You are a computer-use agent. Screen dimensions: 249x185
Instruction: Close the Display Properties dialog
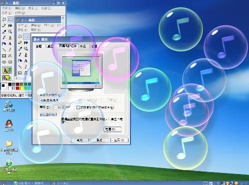(128, 39)
